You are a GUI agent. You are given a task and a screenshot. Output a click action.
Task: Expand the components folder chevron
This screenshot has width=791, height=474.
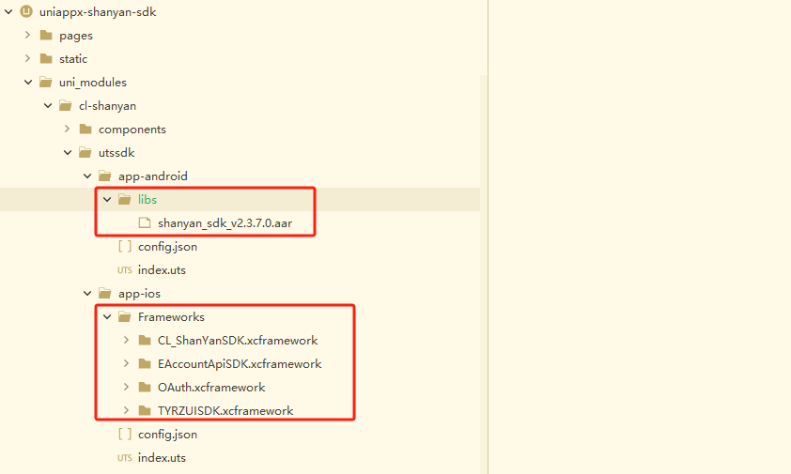point(67,129)
